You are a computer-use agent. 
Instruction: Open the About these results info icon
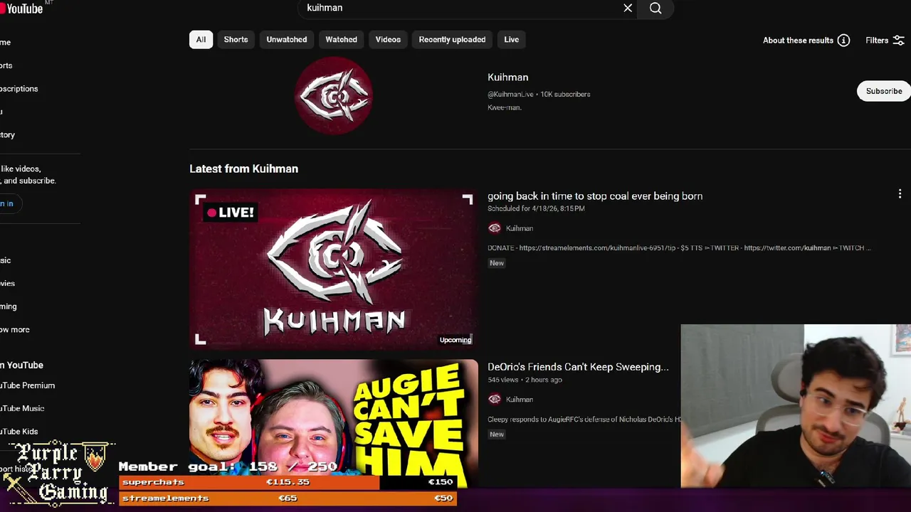pos(843,41)
